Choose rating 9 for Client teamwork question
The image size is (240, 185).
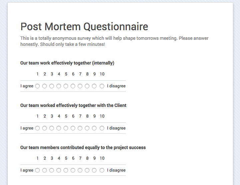[x=94, y=128]
